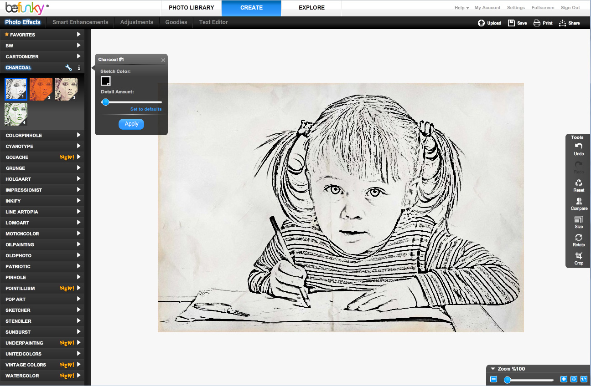Open the Sketch Color swatch
This screenshot has width=591, height=386.
pyautogui.click(x=105, y=81)
